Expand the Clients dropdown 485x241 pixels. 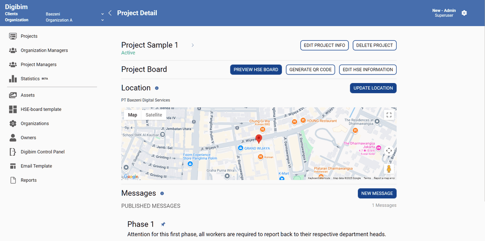coord(102,14)
